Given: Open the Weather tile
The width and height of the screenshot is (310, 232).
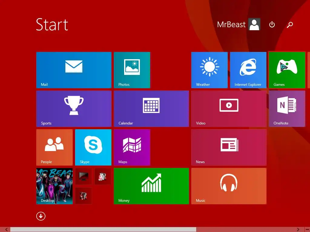Looking at the screenshot, I should point(209,70).
